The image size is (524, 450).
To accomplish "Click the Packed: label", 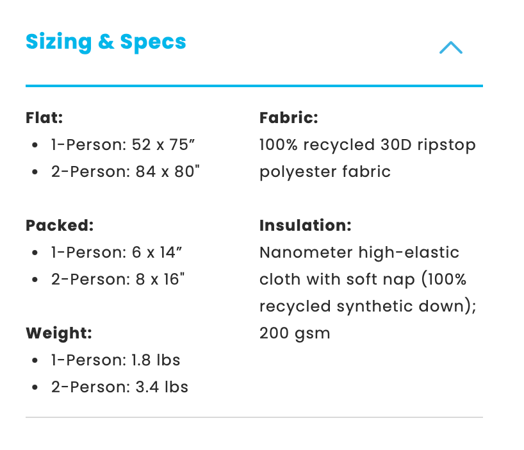I will pos(60,226).
